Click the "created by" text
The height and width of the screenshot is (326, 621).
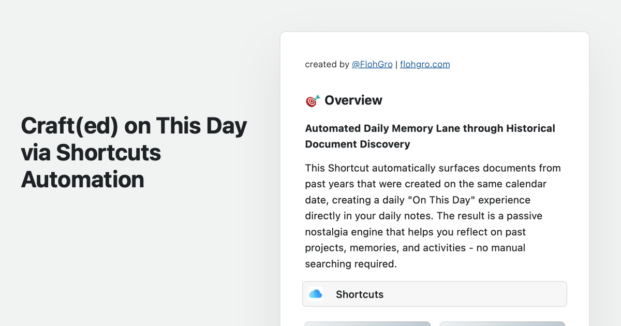327,65
